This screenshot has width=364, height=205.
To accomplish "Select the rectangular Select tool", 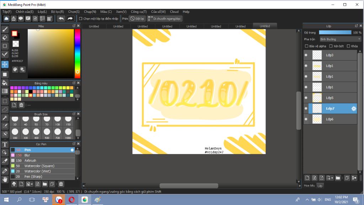I will pos(5,101).
